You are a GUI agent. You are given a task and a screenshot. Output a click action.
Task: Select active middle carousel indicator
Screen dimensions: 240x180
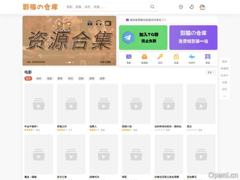[69, 62]
